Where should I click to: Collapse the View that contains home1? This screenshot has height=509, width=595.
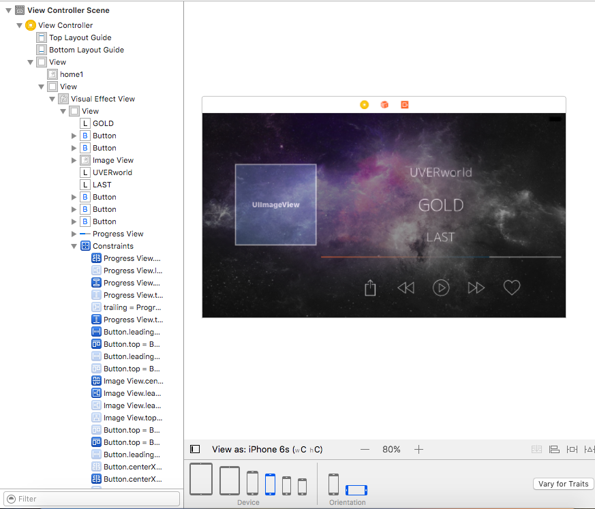31,62
